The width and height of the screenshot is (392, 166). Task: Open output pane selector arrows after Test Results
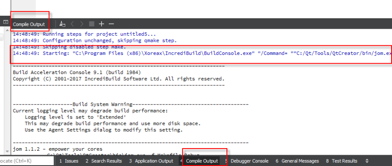tap(367, 161)
